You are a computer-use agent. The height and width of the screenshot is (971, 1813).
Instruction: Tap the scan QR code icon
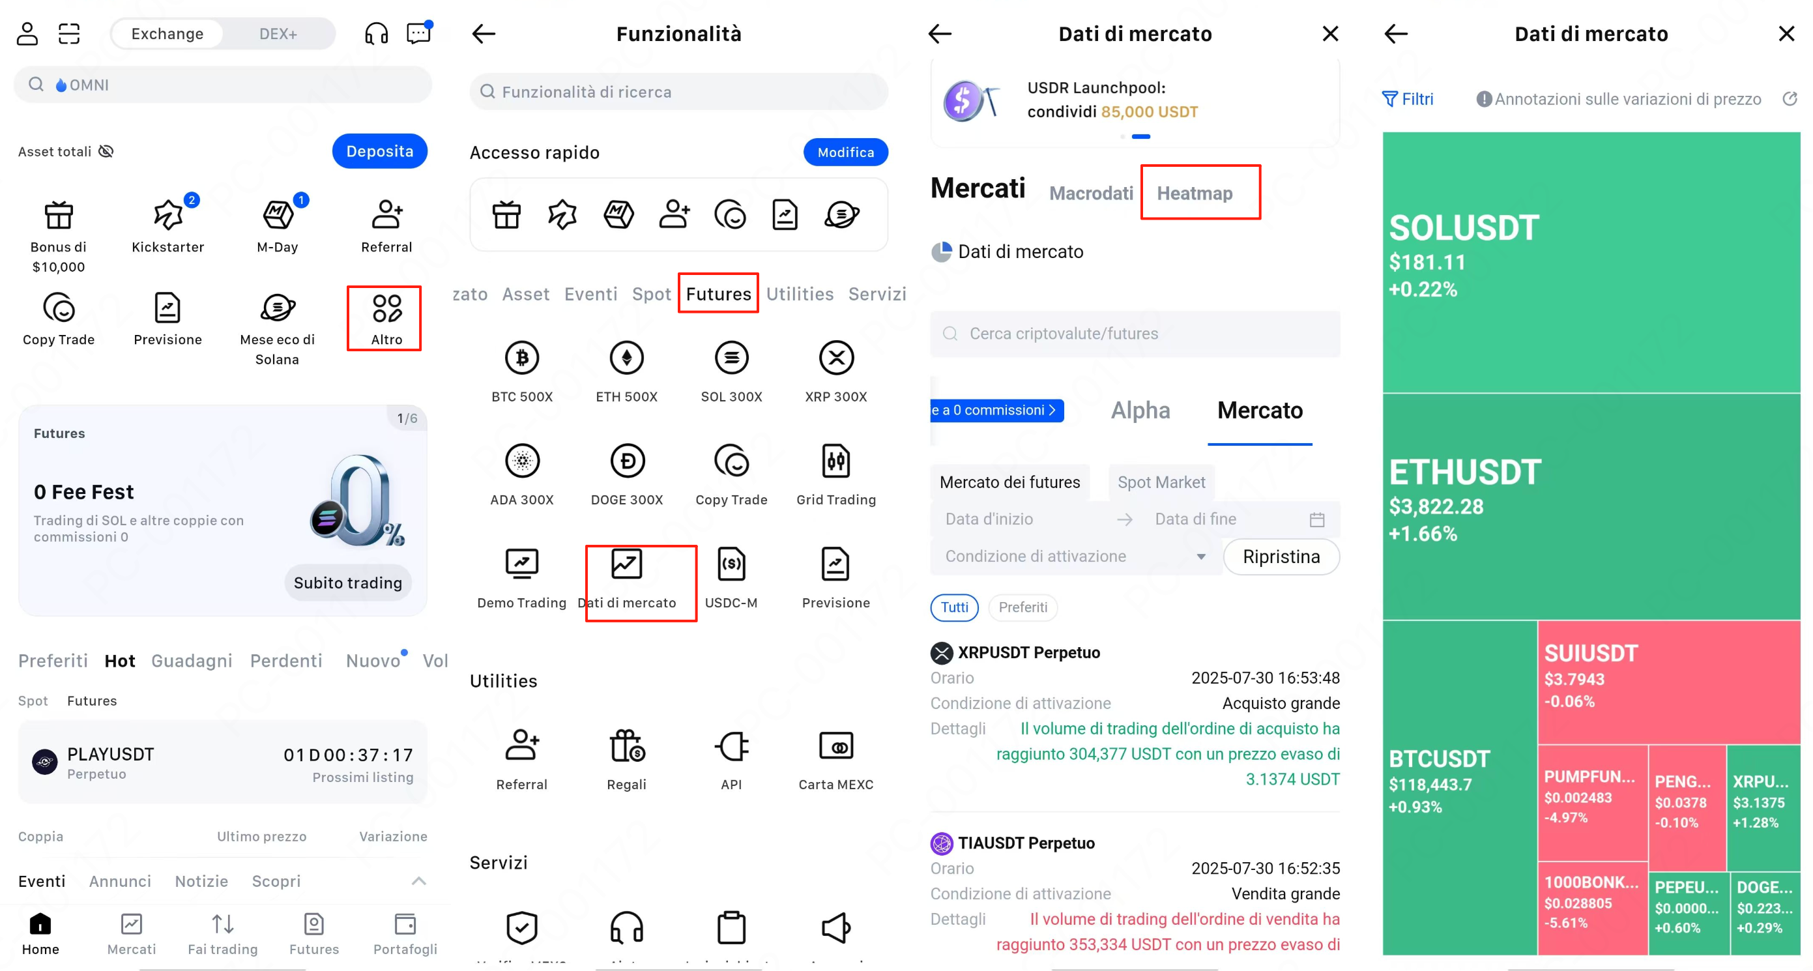pos(69,33)
